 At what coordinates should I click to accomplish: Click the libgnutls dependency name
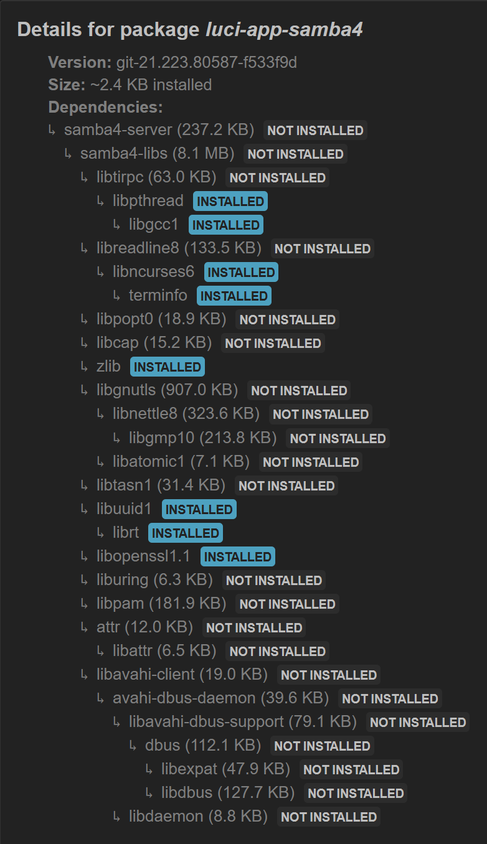tap(126, 390)
